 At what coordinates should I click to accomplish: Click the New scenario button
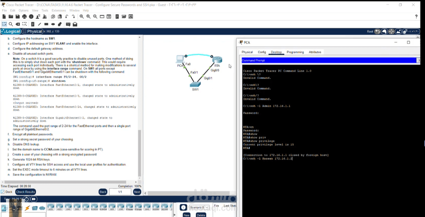(186, 215)
